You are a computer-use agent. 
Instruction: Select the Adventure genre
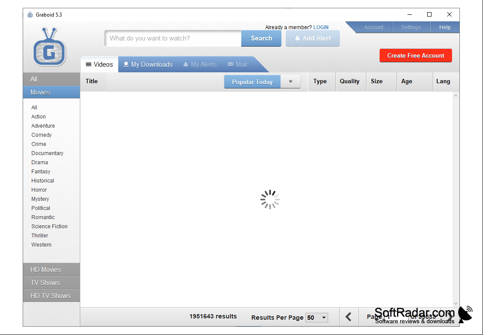click(43, 126)
